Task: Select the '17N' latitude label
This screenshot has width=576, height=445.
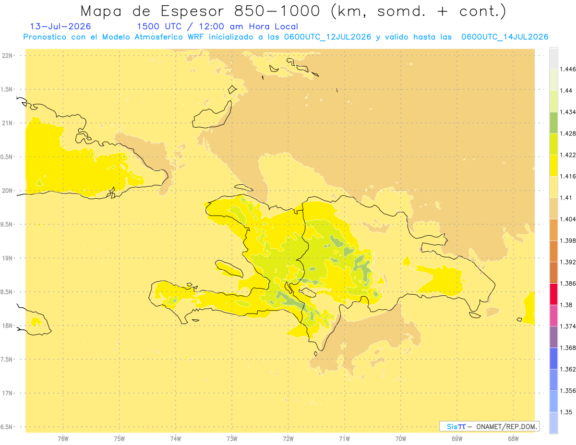Action: (7, 393)
